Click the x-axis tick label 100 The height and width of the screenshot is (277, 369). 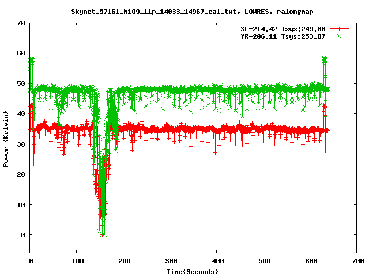tap(78, 261)
